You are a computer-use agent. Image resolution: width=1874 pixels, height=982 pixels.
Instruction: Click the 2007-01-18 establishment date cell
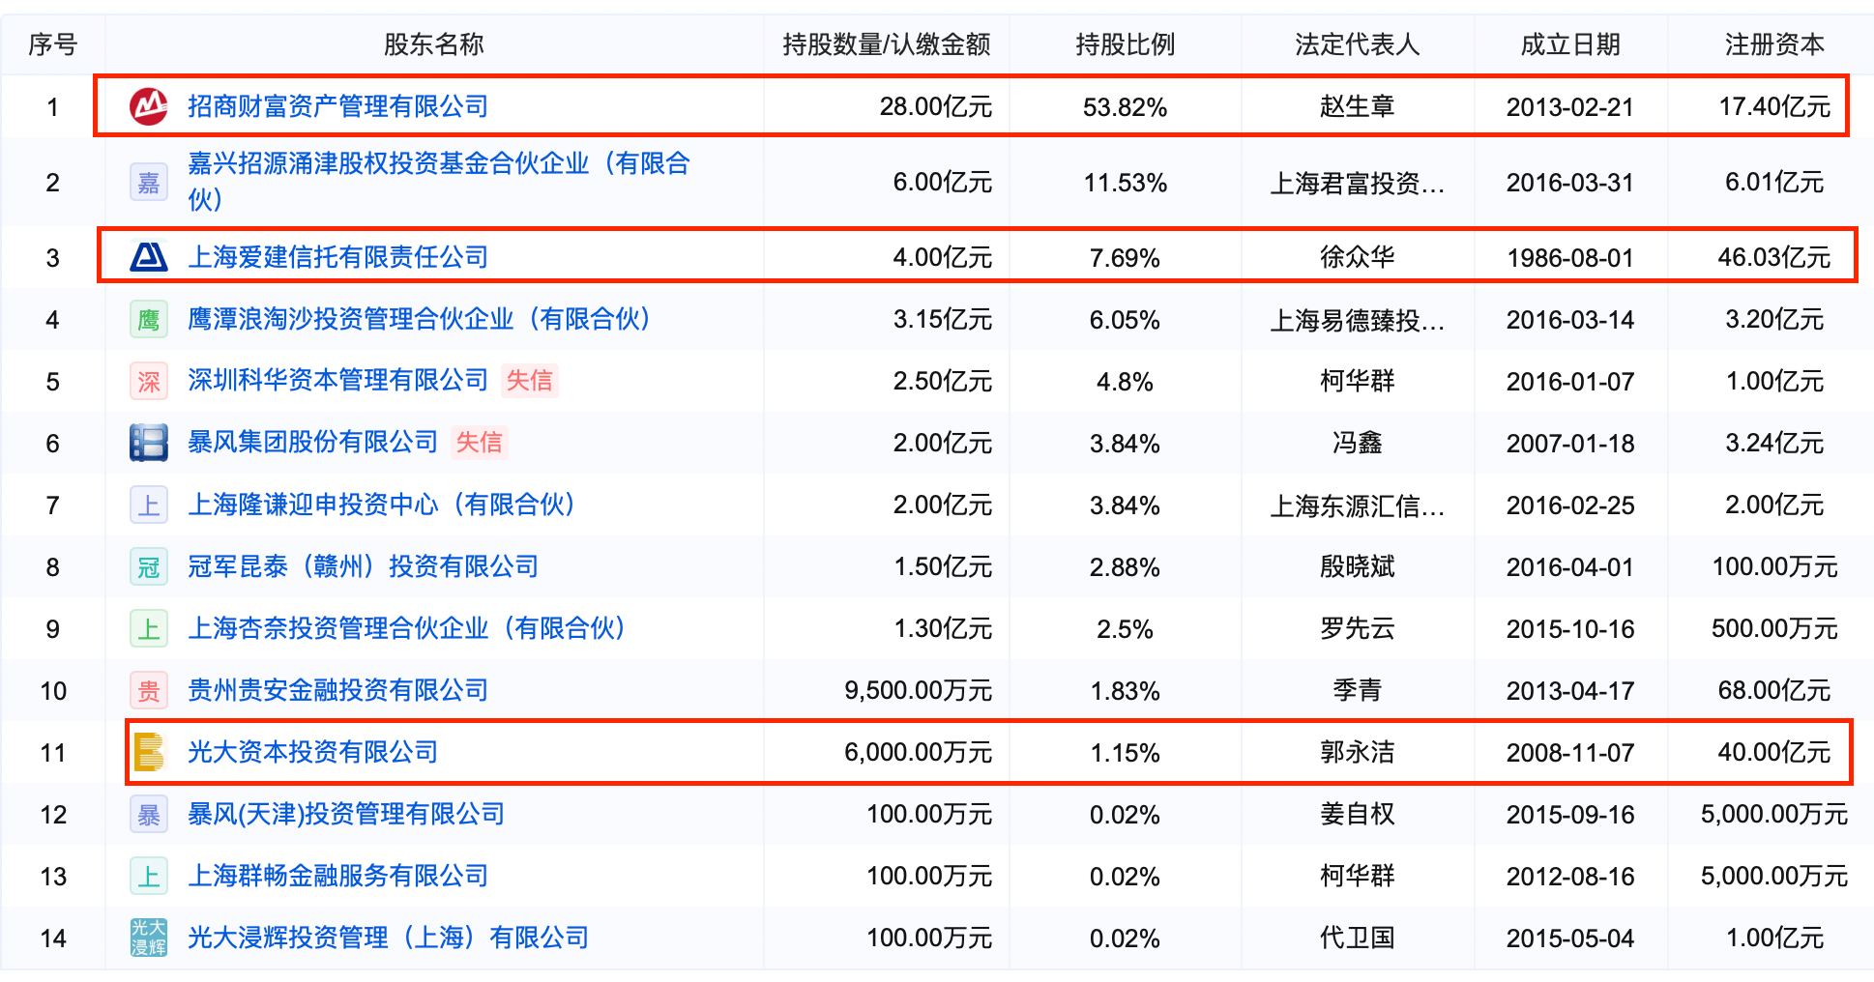1570,444
